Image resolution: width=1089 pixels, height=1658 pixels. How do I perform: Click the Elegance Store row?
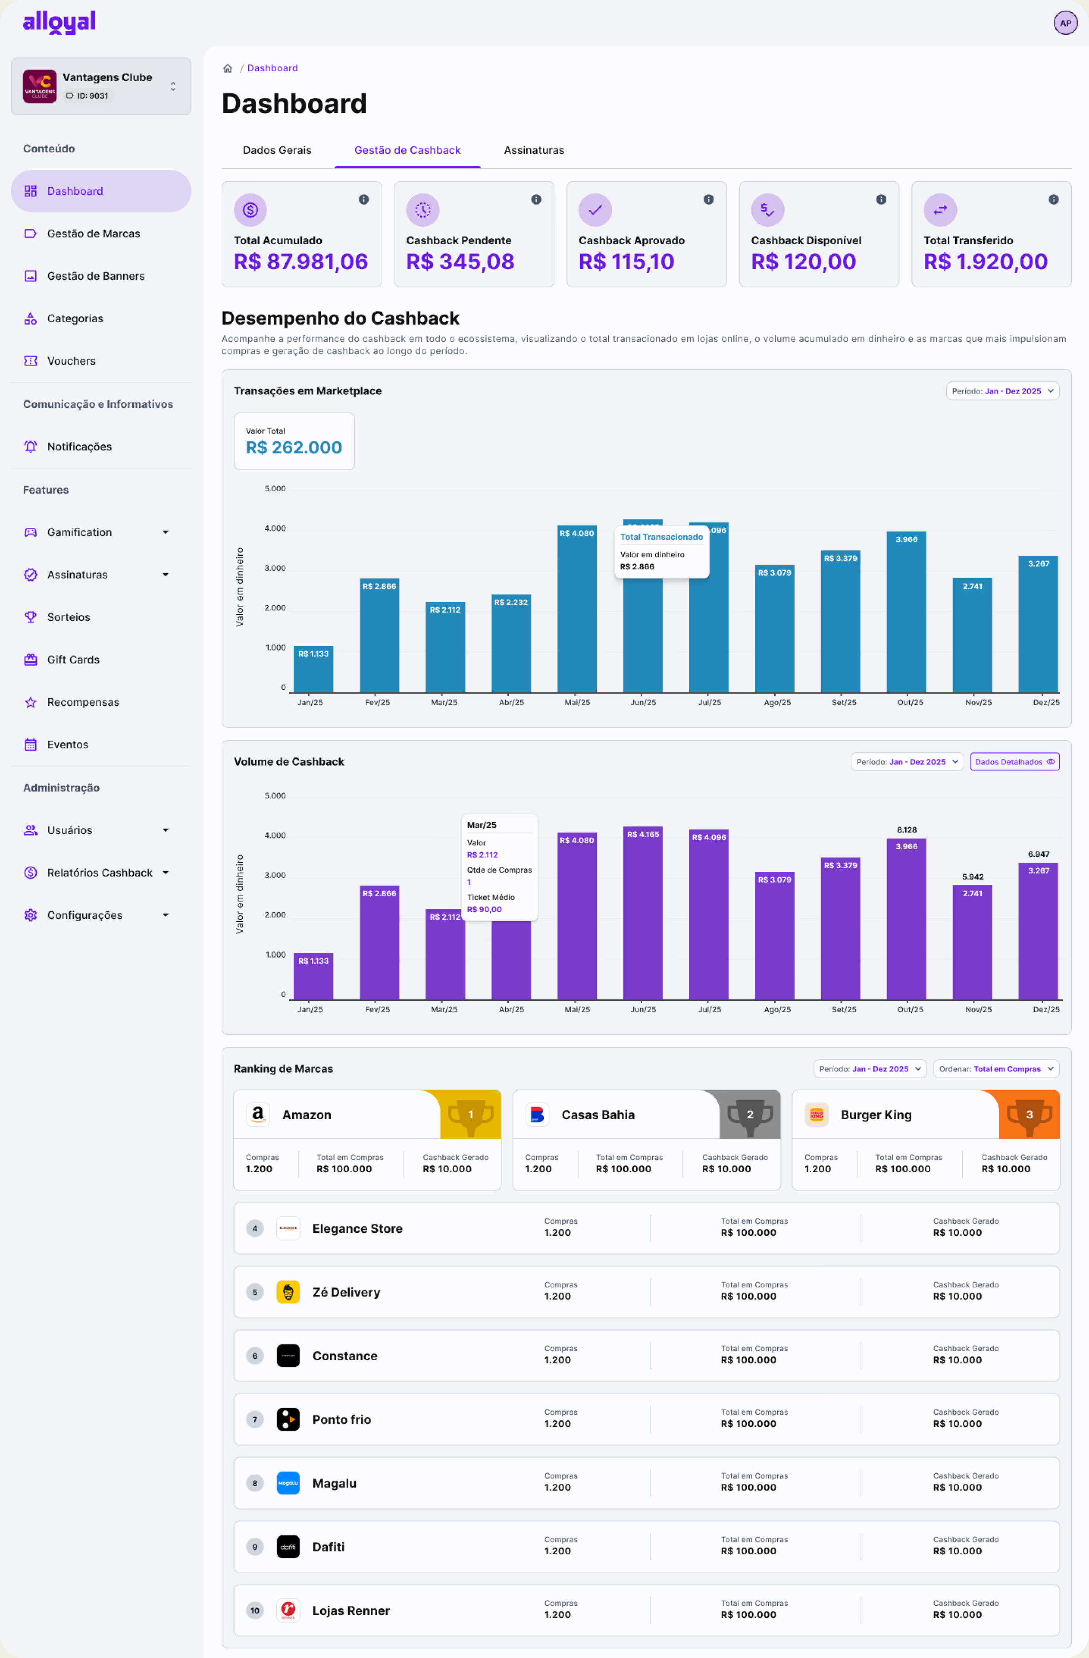[646, 1228]
